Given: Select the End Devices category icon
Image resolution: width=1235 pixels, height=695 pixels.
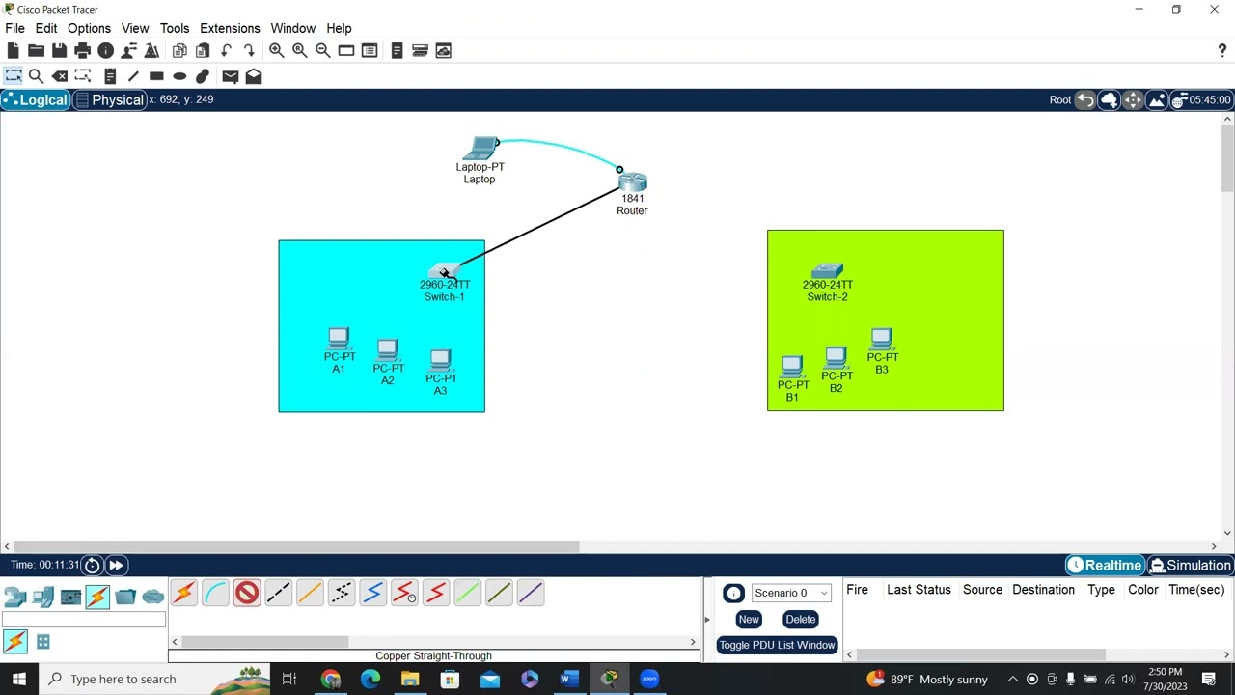Looking at the screenshot, I should tap(42, 597).
